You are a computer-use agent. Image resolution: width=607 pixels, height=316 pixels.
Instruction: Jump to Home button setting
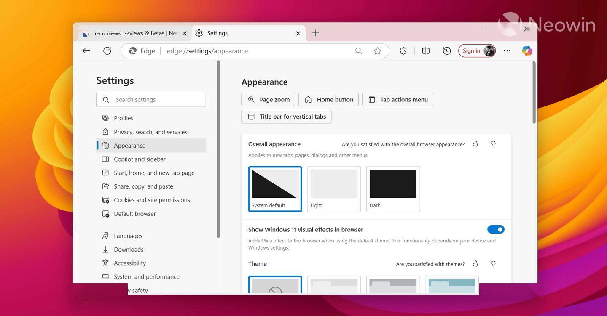329,100
